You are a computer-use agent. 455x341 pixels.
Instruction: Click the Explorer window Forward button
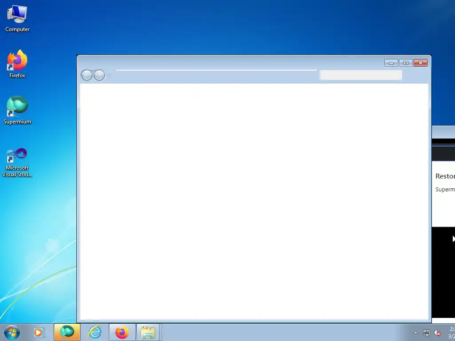(99, 75)
